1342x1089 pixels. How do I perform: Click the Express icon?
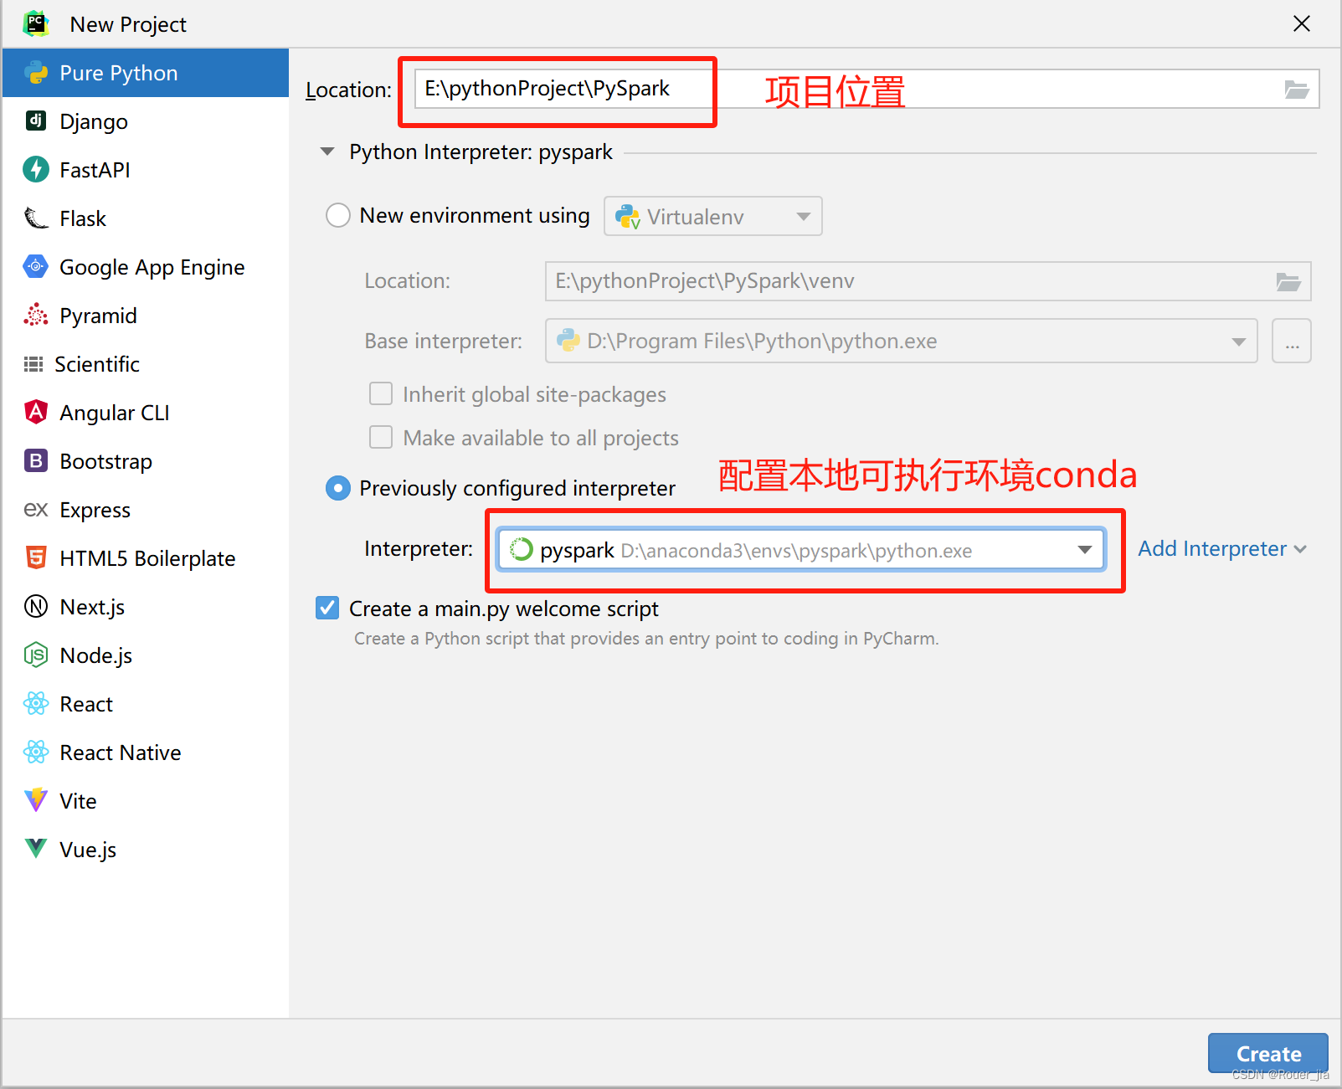tap(36, 509)
